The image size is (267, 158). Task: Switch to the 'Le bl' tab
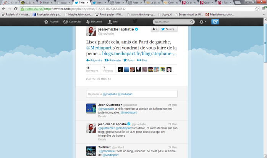(x=153, y=3)
